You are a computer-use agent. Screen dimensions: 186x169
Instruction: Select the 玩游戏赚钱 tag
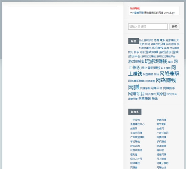tap(156, 61)
